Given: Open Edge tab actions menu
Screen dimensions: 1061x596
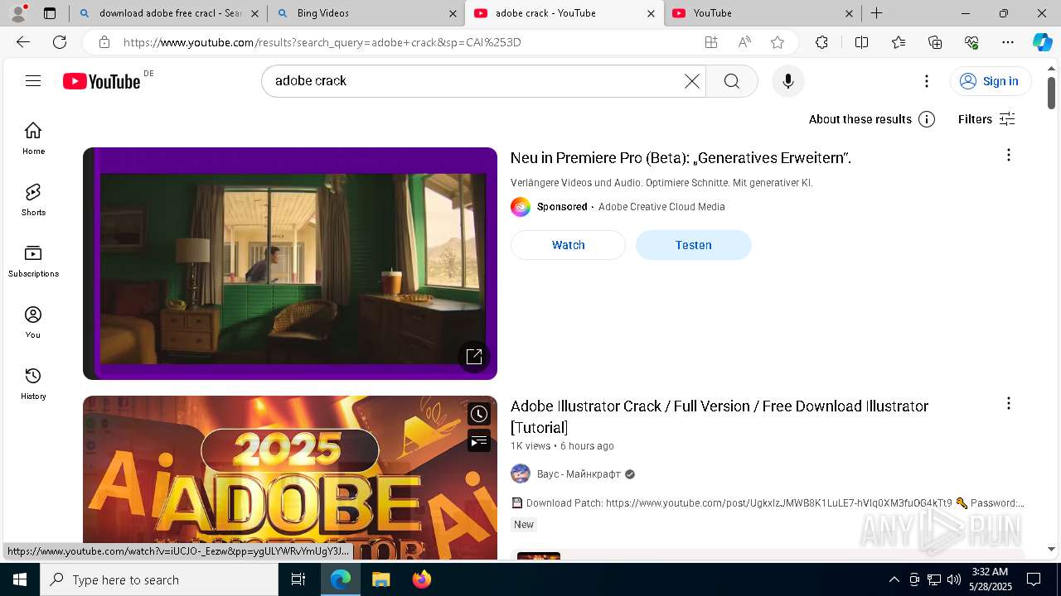Looking at the screenshot, I should coord(50,13).
